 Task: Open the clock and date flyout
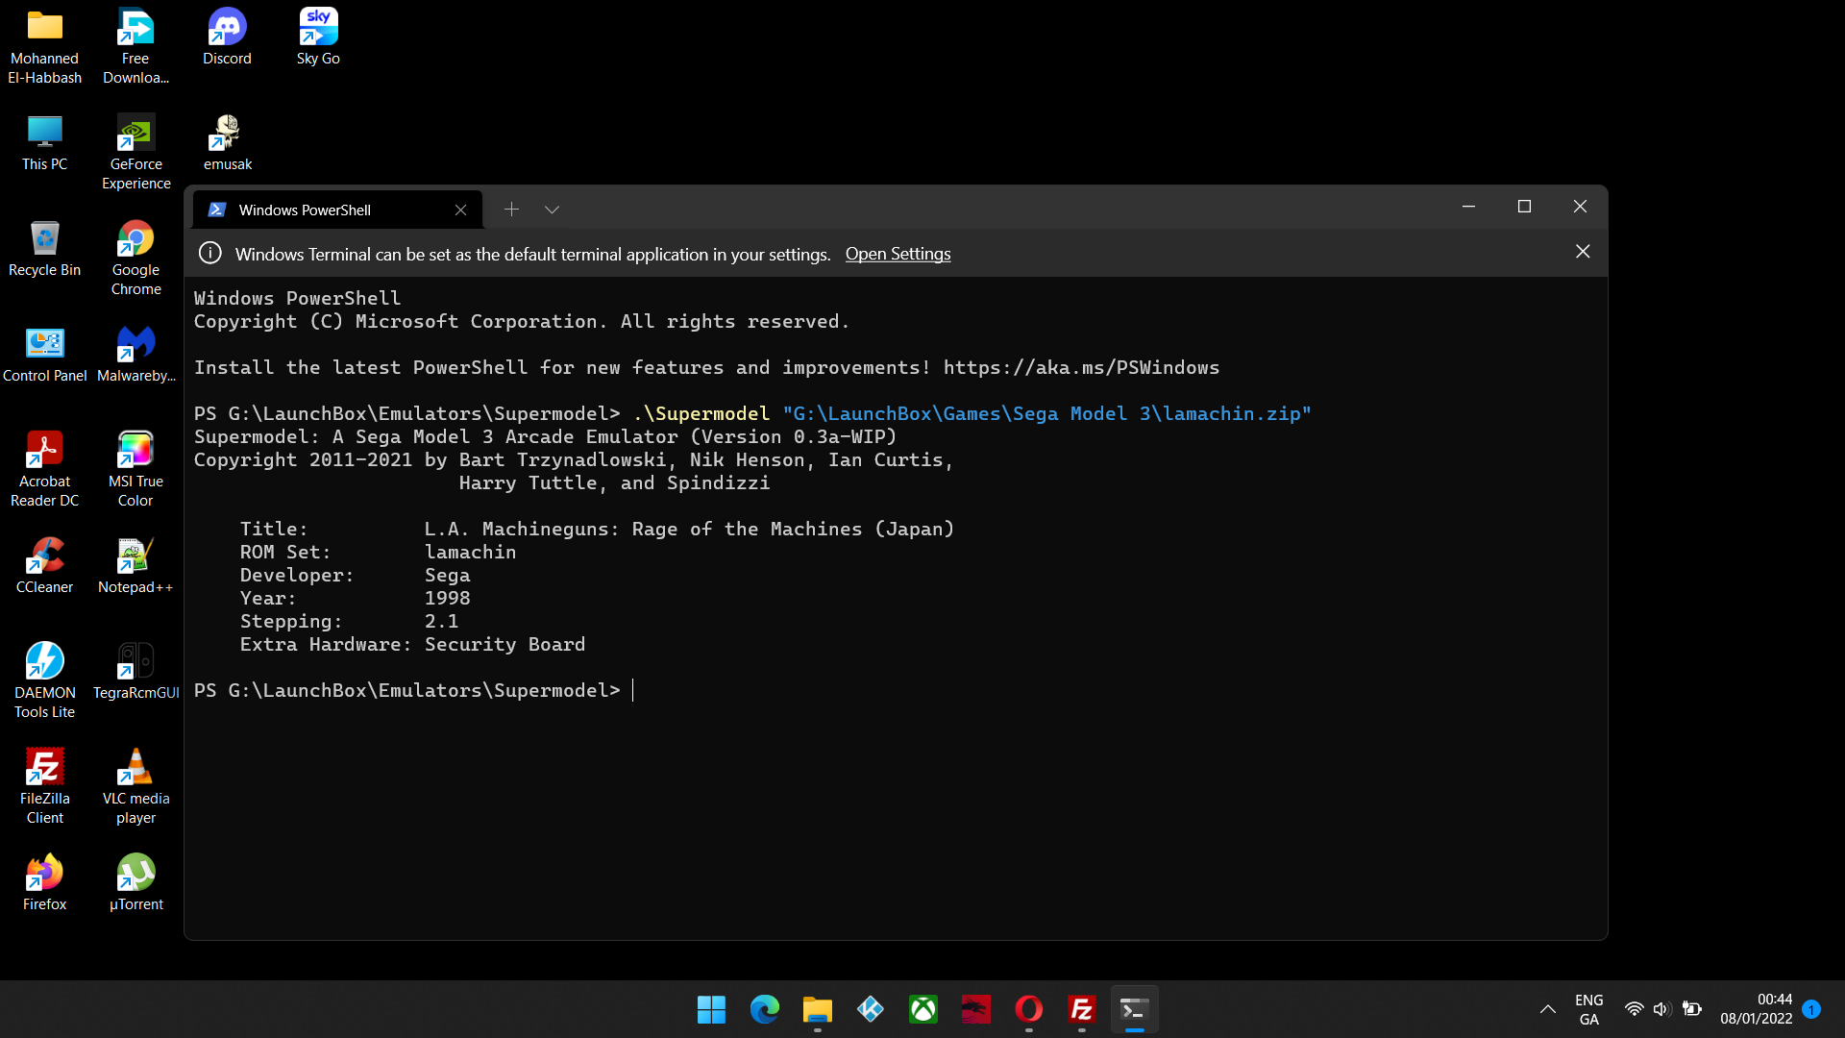point(1756,1009)
